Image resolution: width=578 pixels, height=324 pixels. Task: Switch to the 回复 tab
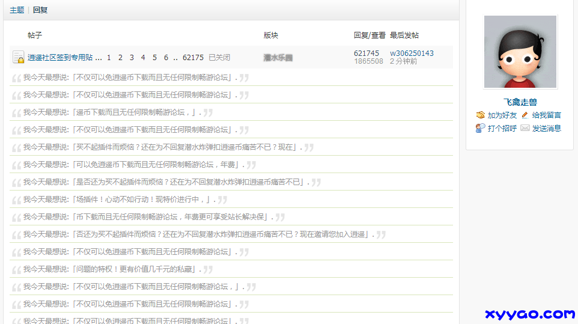(40, 10)
